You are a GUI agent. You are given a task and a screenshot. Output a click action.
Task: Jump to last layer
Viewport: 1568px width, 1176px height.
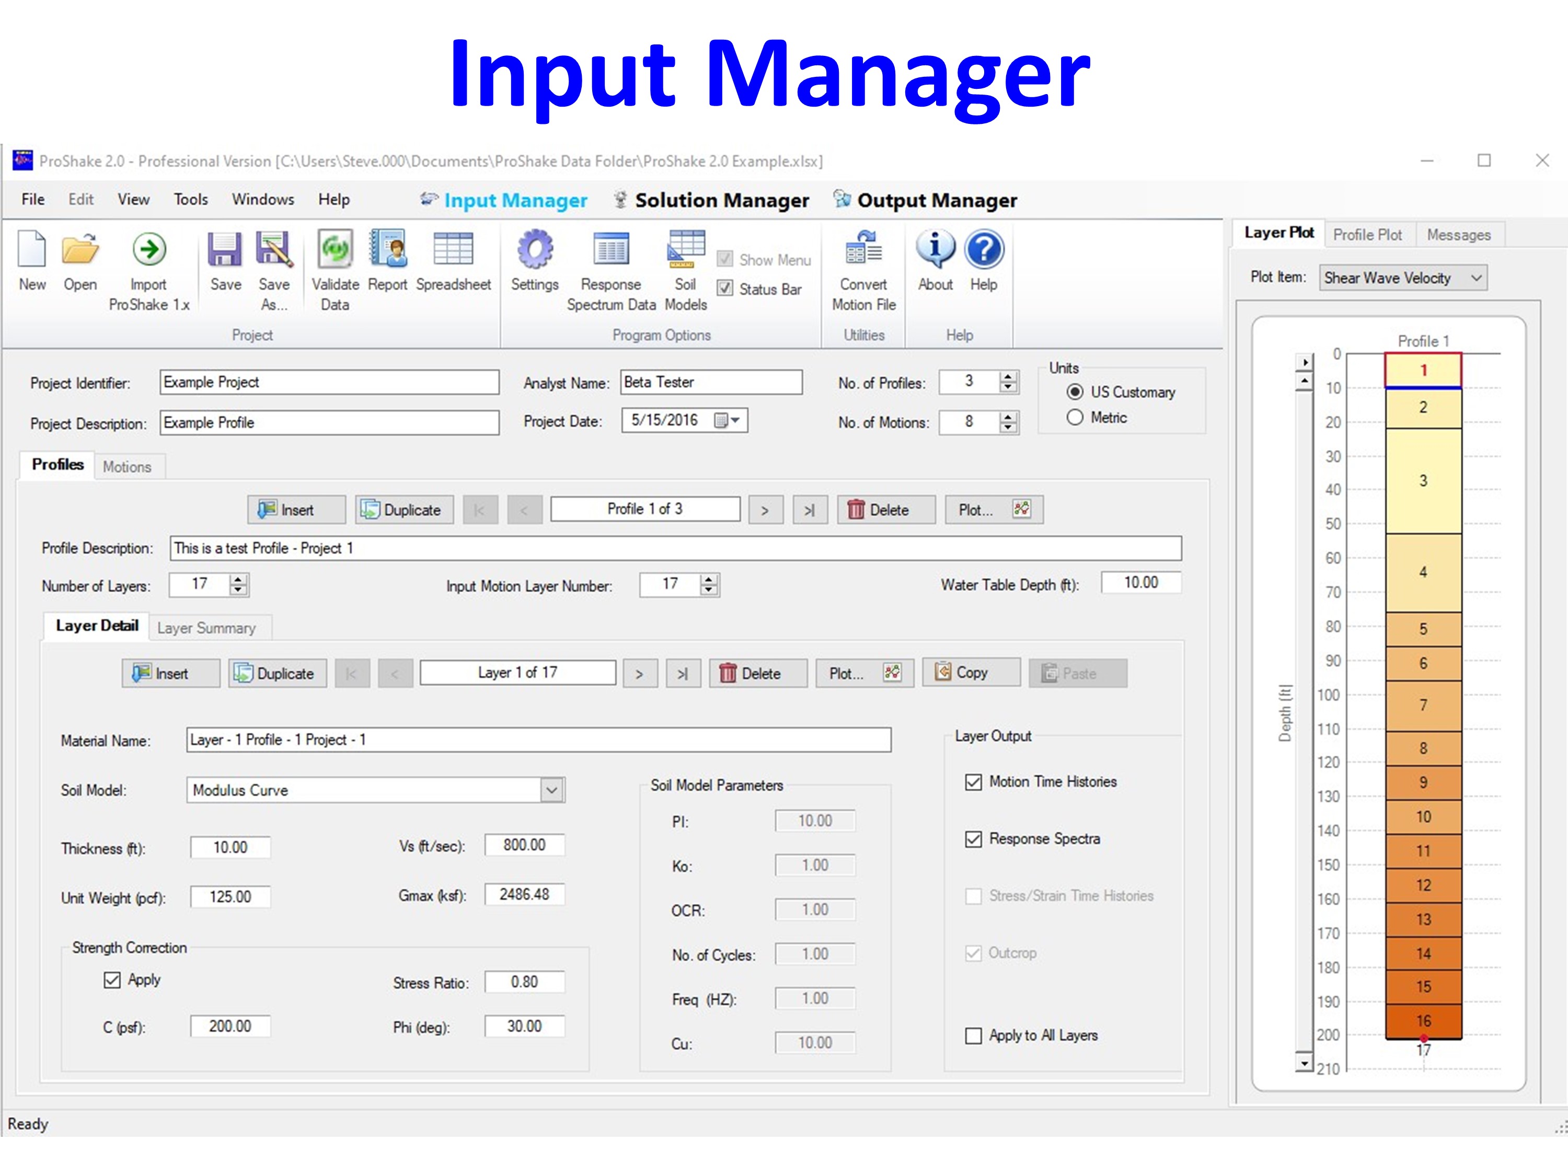coord(683,673)
